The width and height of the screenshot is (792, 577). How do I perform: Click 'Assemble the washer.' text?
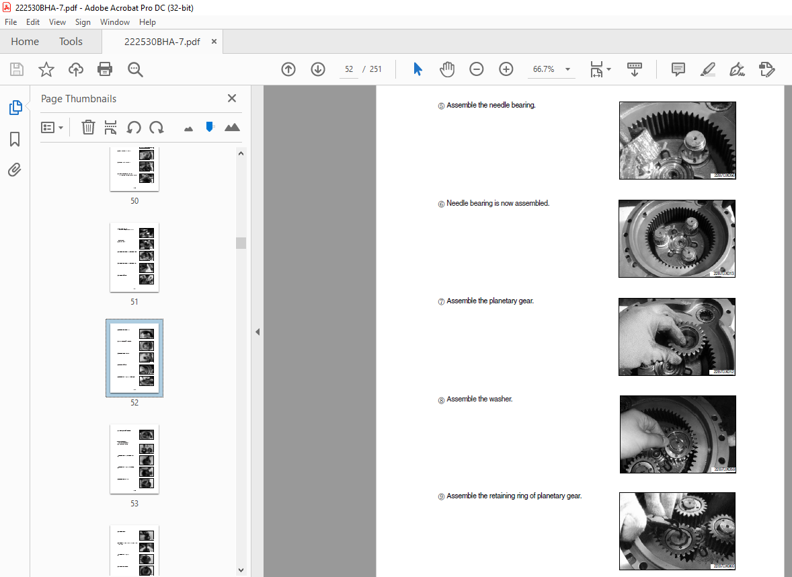pyautogui.click(x=479, y=399)
